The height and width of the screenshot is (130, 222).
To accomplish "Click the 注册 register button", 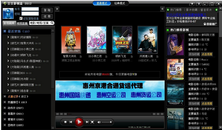I will 47,16.
